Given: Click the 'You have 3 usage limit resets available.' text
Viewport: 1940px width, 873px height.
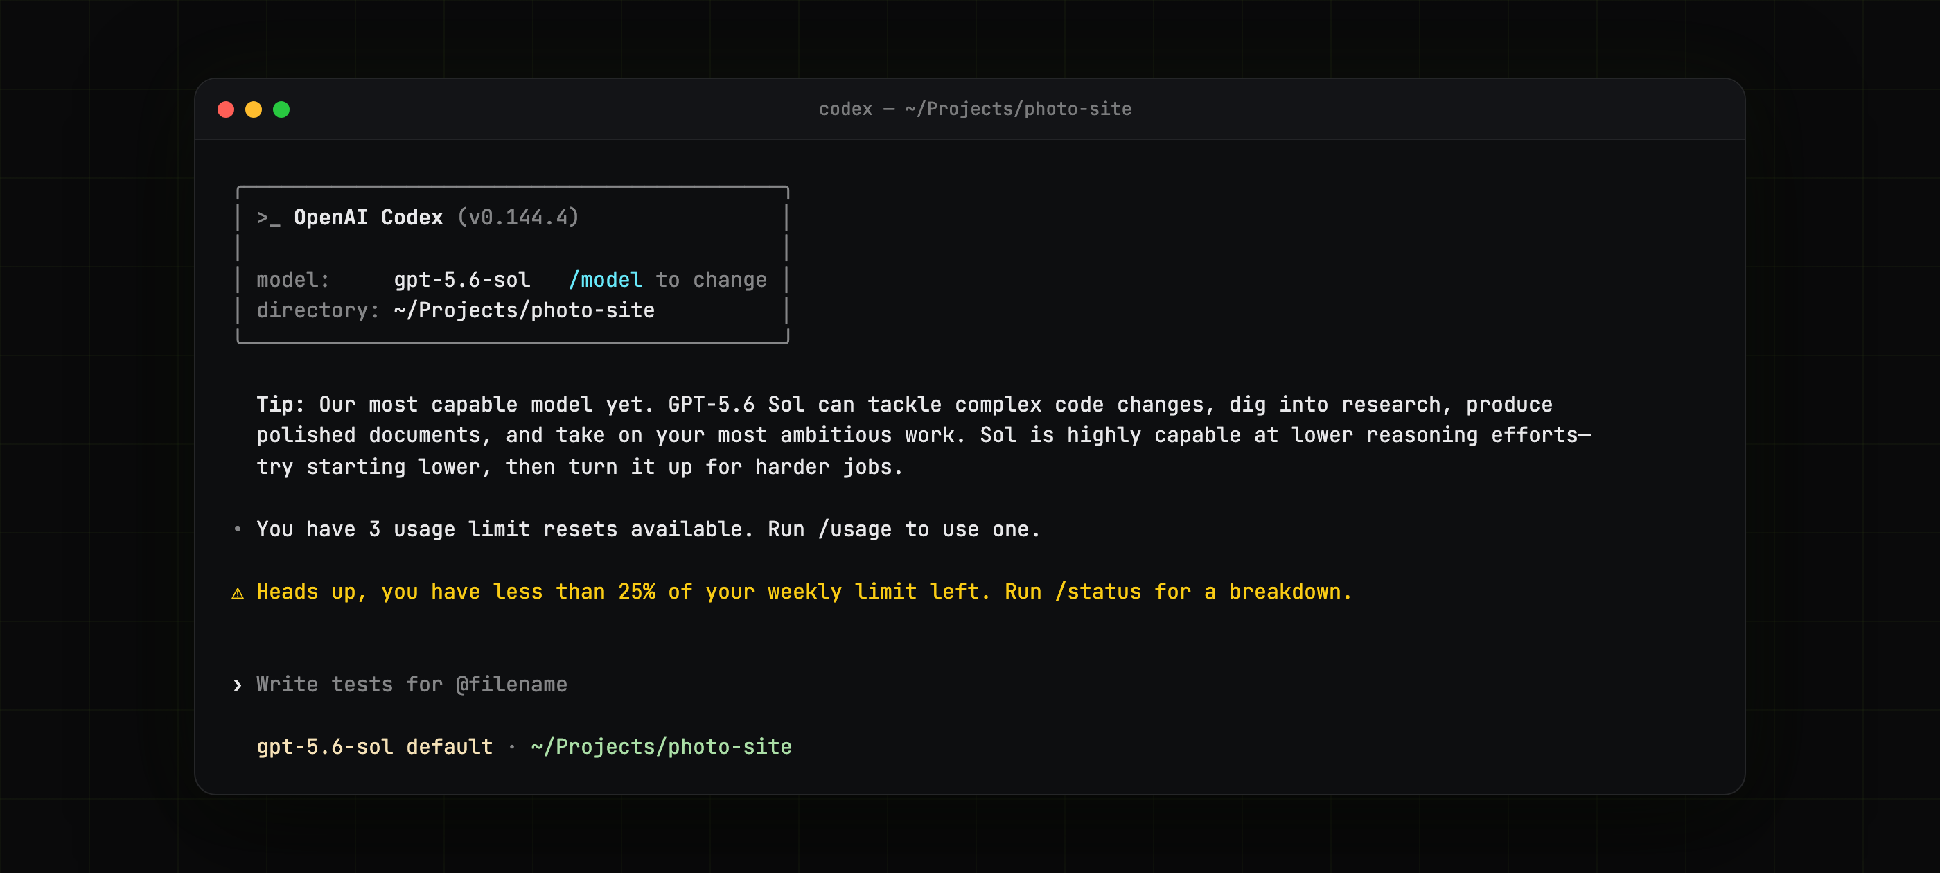Looking at the screenshot, I should 504,529.
